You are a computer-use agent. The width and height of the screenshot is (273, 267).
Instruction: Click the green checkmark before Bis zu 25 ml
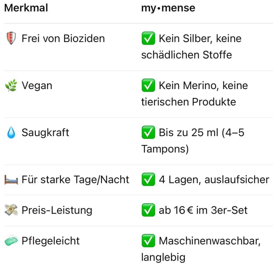[x=148, y=132]
